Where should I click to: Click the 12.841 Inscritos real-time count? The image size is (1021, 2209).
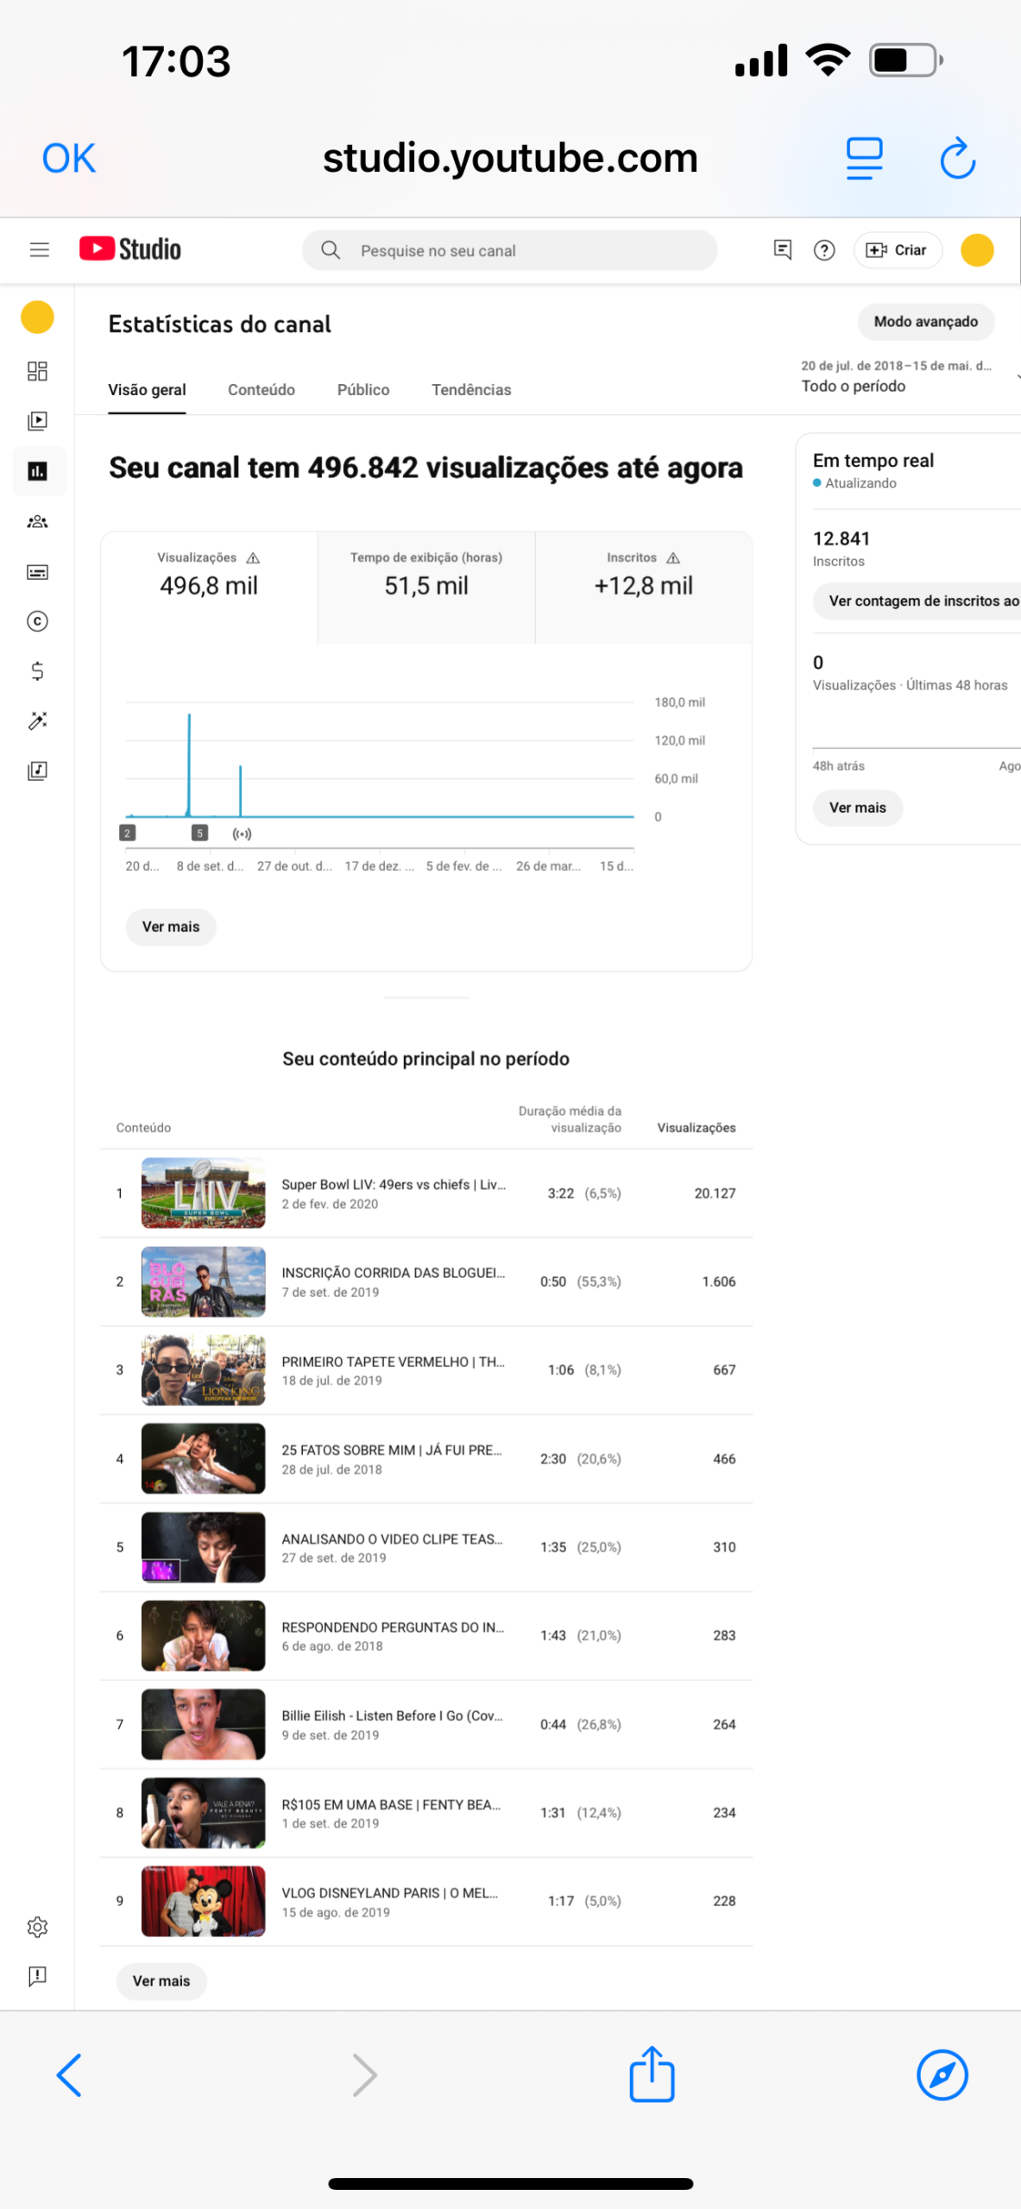point(841,538)
